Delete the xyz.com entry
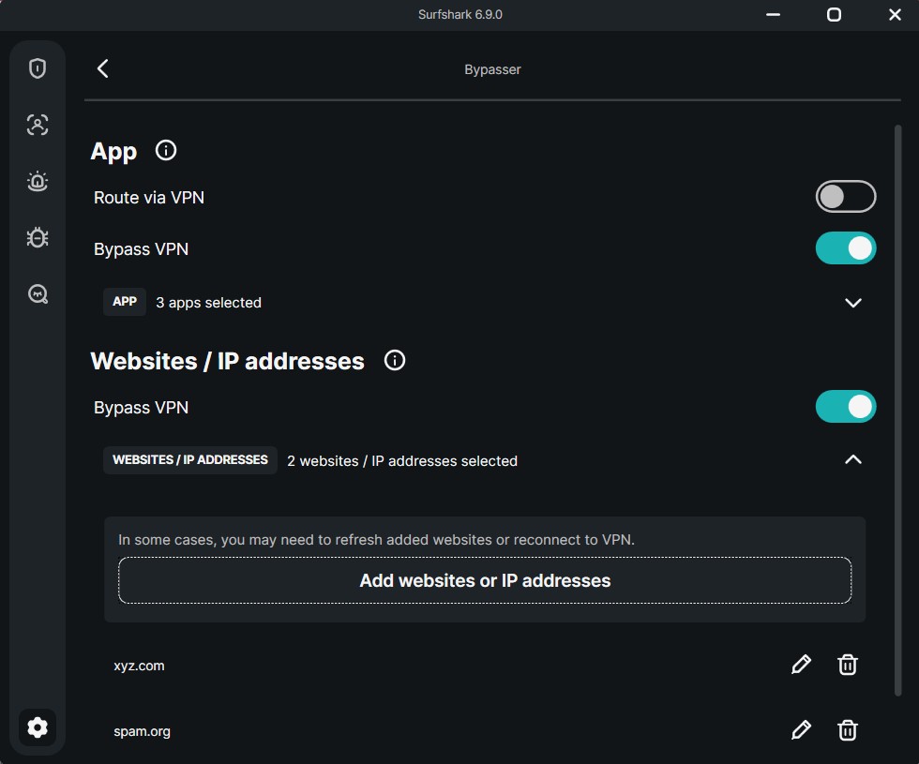919x764 pixels. [x=848, y=665]
